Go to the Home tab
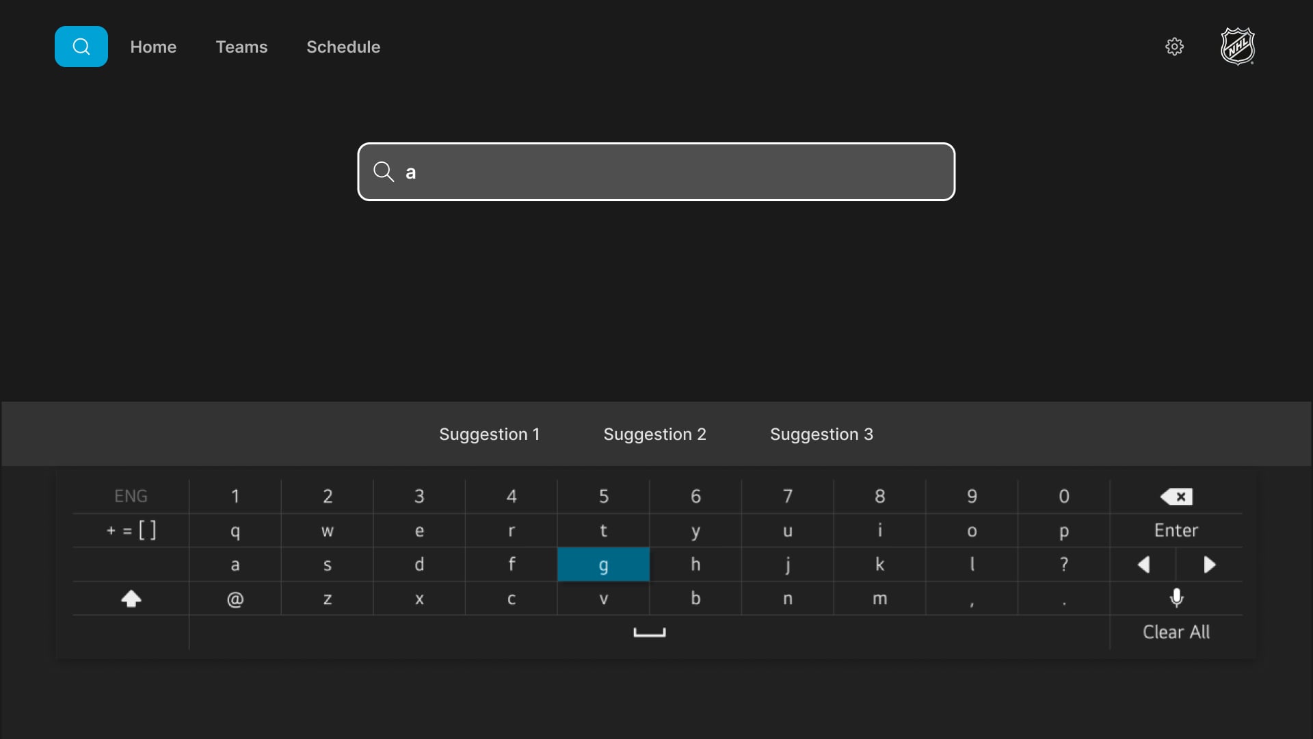This screenshot has width=1313, height=739. [153, 47]
